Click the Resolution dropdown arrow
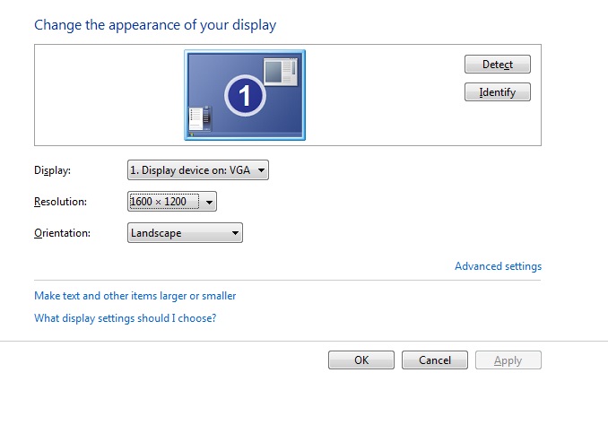Viewport: 608px width, 442px height. click(x=209, y=202)
